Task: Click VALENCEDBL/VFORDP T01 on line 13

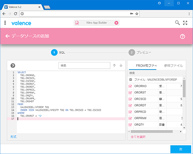Action: click(x=34, y=107)
